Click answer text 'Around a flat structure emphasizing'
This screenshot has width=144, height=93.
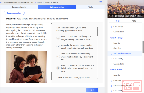(77, 47)
